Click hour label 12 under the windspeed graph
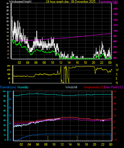Image resolution: width=124 pixels, height=148 pixels. (61, 63)
